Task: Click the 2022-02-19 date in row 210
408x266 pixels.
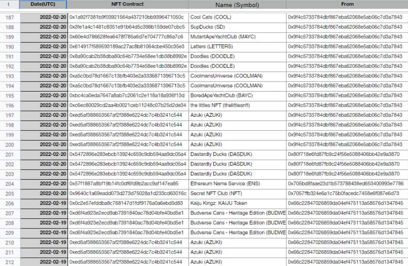Action: (44, 242)
